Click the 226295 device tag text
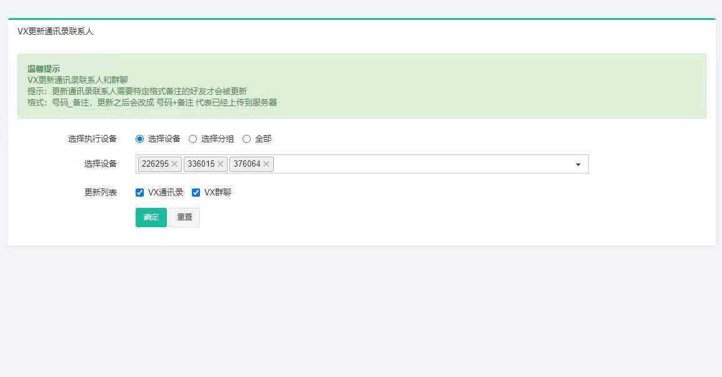The image size is (722, 377). click(x=155, y=164)
